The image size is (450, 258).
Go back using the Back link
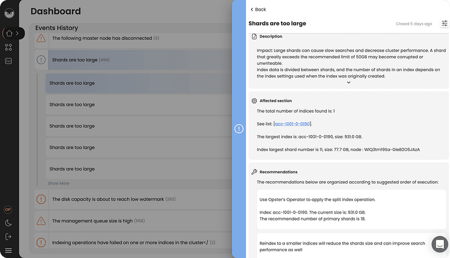click(x=258, y=10)
